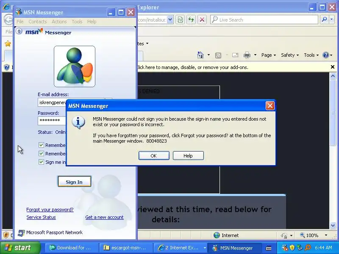Open the Service Status link
The image size is (339, 254).
click(x=41, y=217)
